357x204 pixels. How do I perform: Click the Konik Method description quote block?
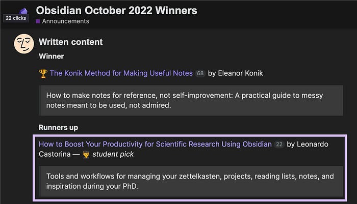coord(191,100)
